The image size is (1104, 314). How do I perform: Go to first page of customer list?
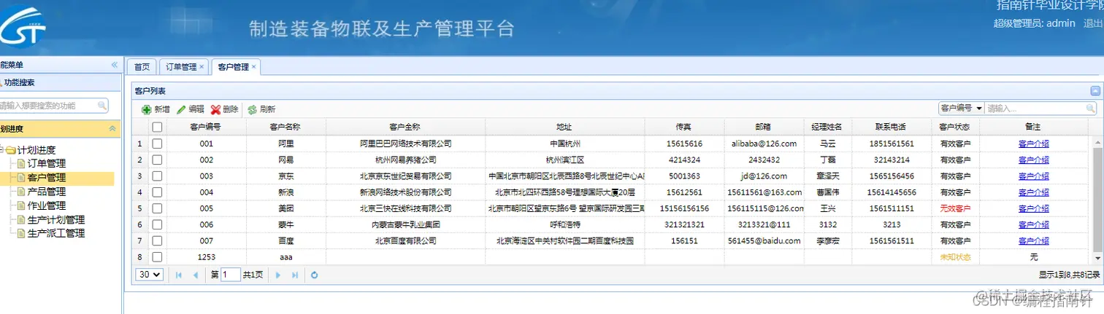click(x=179, y=275)
